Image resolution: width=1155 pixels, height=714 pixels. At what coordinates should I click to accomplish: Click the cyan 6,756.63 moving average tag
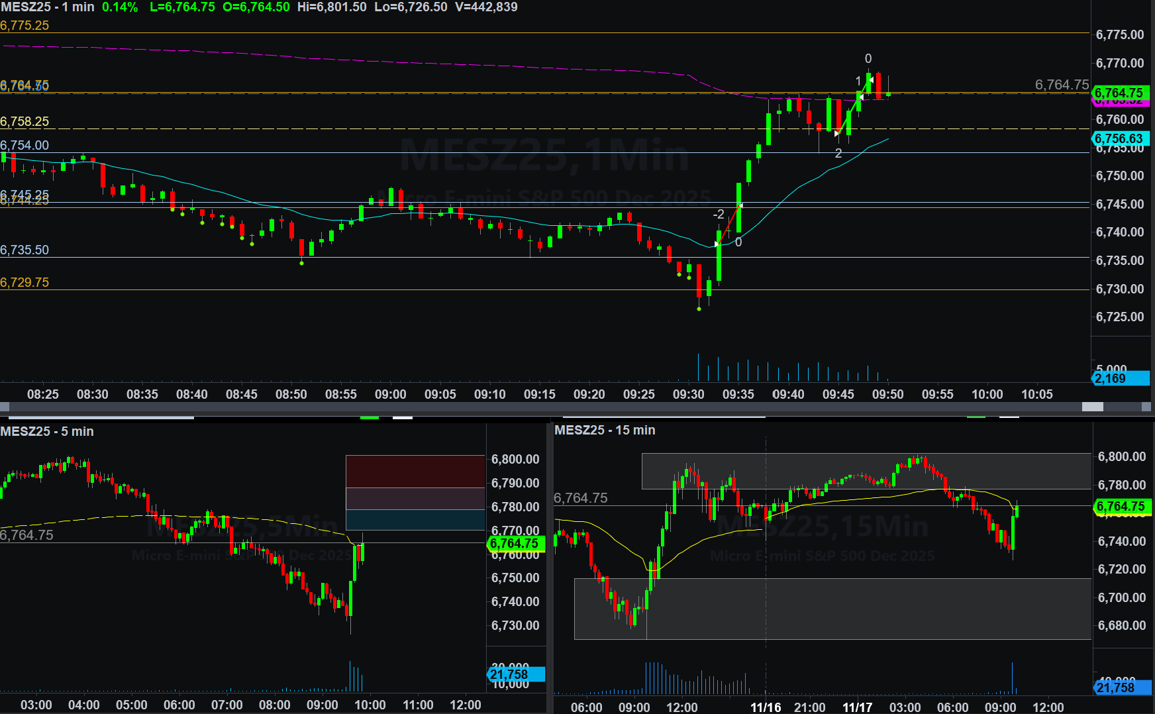1119,138
